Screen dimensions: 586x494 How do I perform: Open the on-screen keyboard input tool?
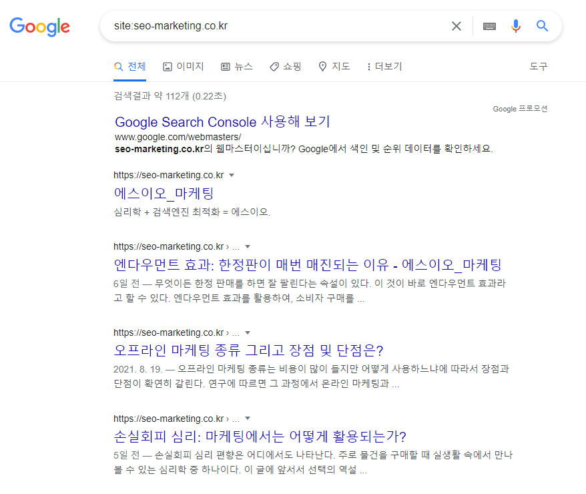click(489, 26)
